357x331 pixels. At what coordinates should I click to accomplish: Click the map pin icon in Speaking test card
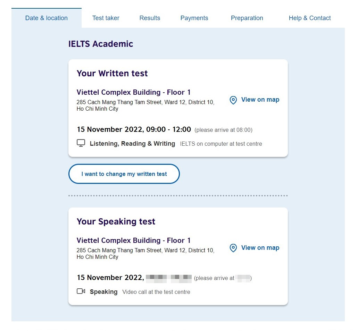[233, 248]
